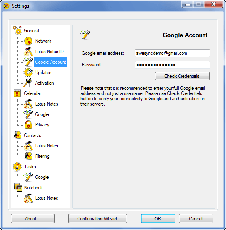Click the Network globe icon
Image resolution: width=226 pixels, height=230 pixels.
28,41
